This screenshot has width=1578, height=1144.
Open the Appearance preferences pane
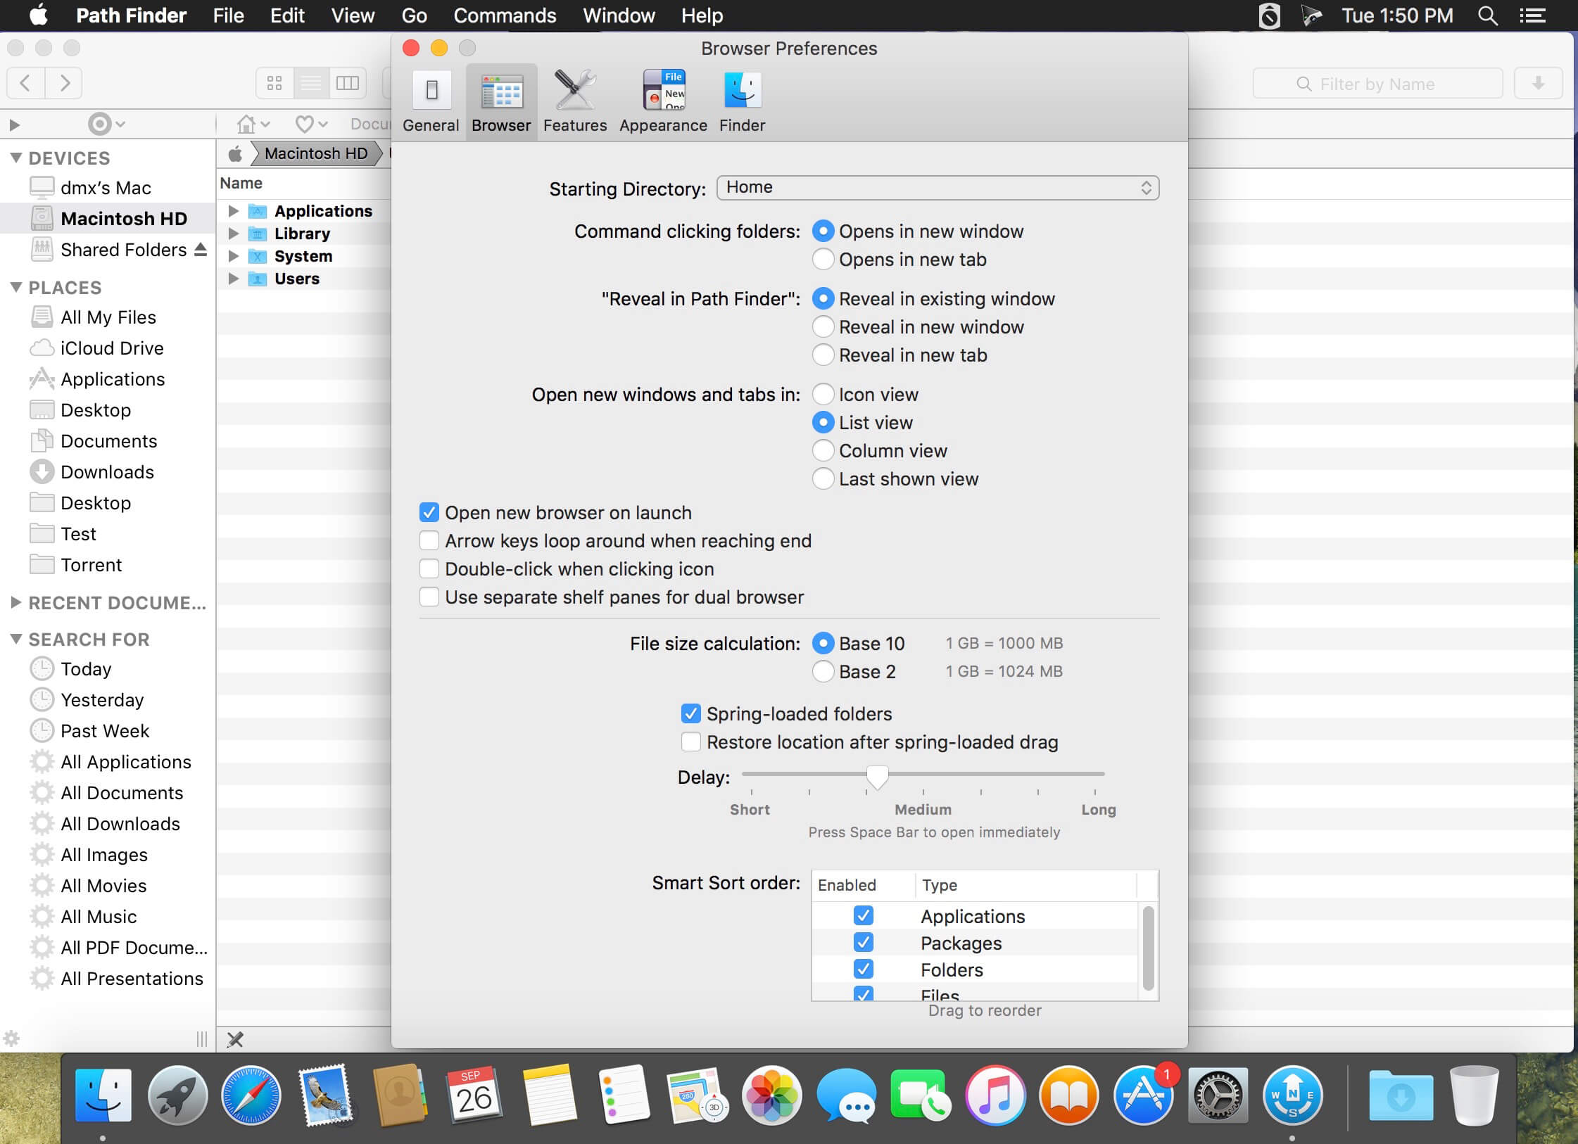point(663,102)
